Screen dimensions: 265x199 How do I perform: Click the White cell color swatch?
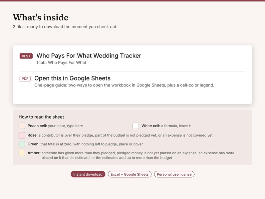pos(136,126)
